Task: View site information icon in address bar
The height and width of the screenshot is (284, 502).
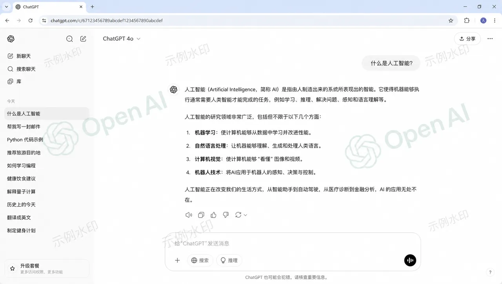Action: [44, 20]
